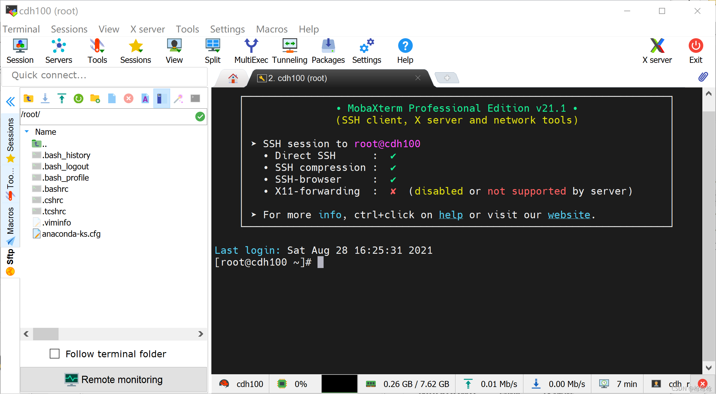Image resolution: width=716 pixels, height=394 pixels.
Task: Open the Macros menu
Action: tap(272, 29)
